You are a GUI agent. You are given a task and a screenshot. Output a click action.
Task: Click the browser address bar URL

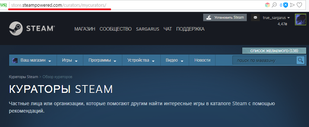click(59, 5)
